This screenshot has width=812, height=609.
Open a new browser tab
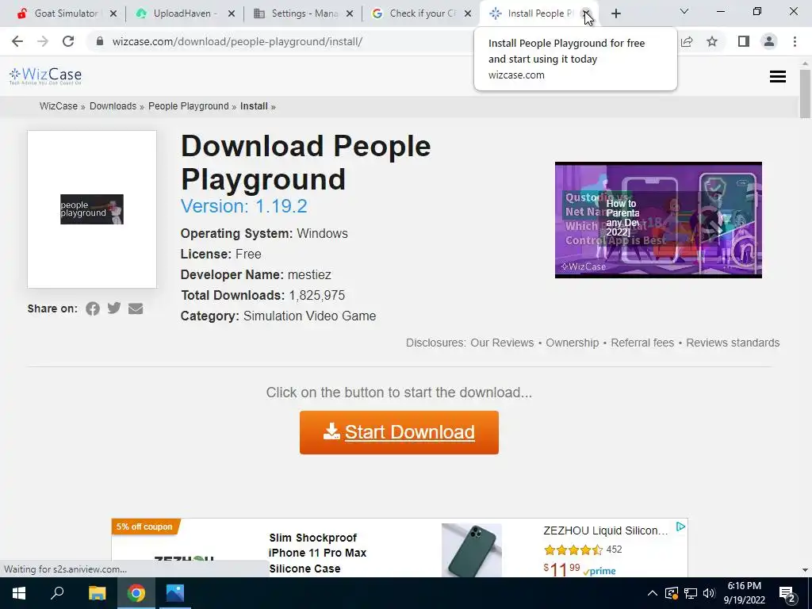click(615, 13)
